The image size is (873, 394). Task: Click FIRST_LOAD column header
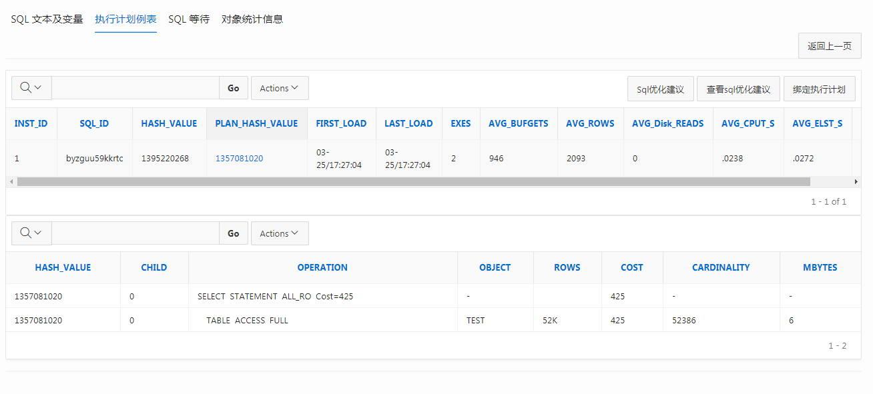(341, 123)
